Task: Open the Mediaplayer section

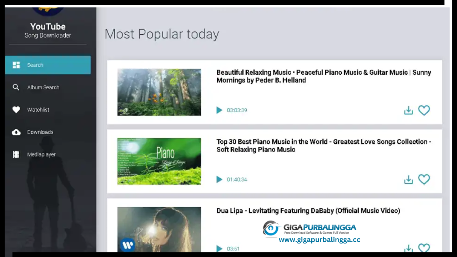Action: point(41,154)
